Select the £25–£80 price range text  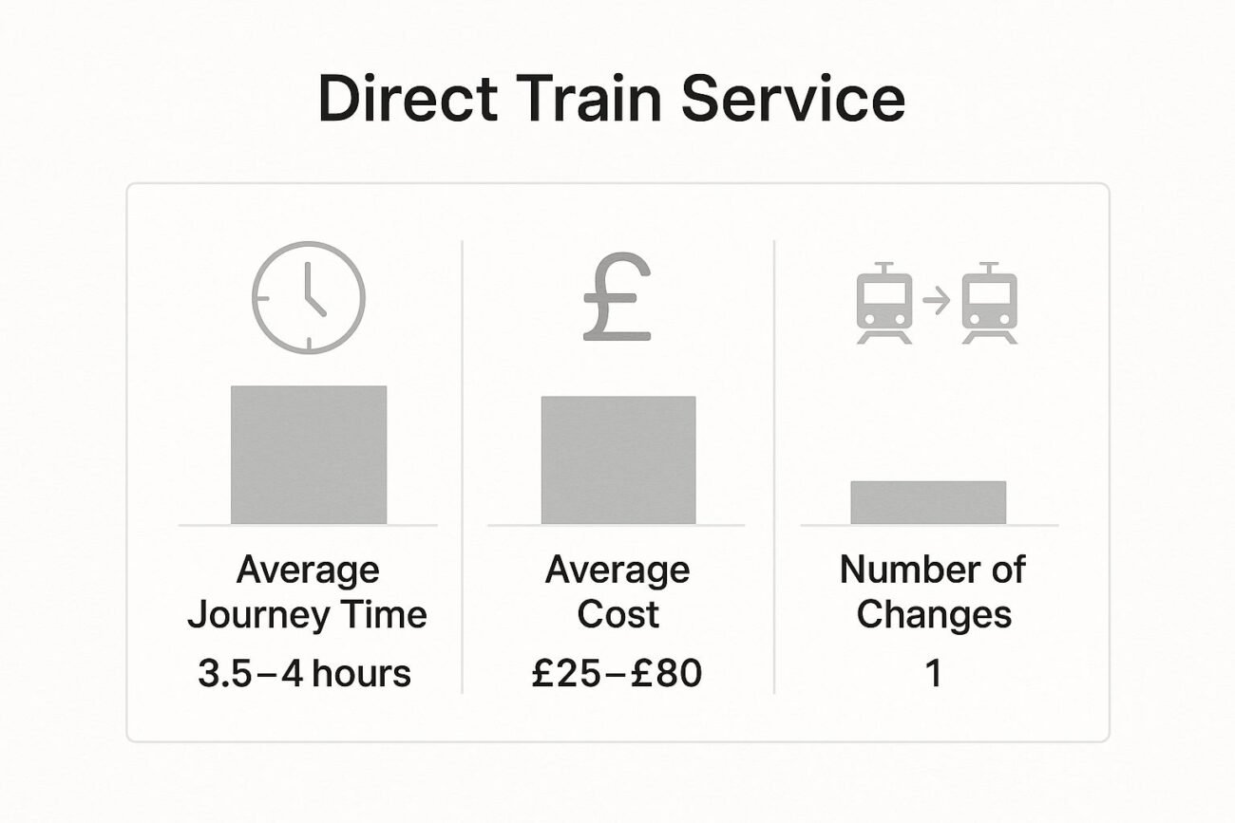tap(617, 674)
